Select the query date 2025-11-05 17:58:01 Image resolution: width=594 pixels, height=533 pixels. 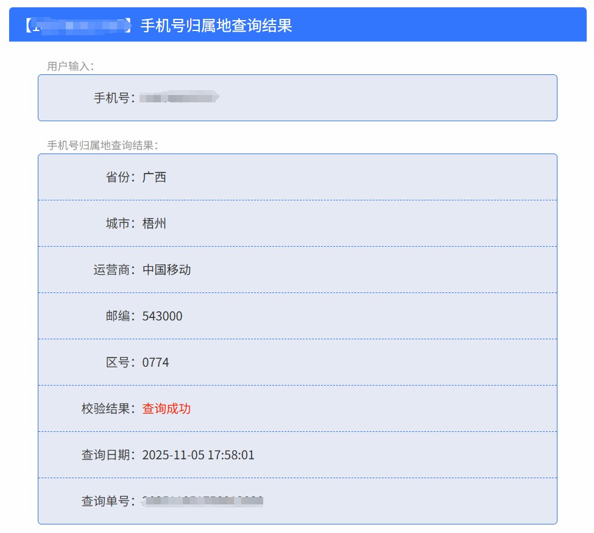click(198, 455)
